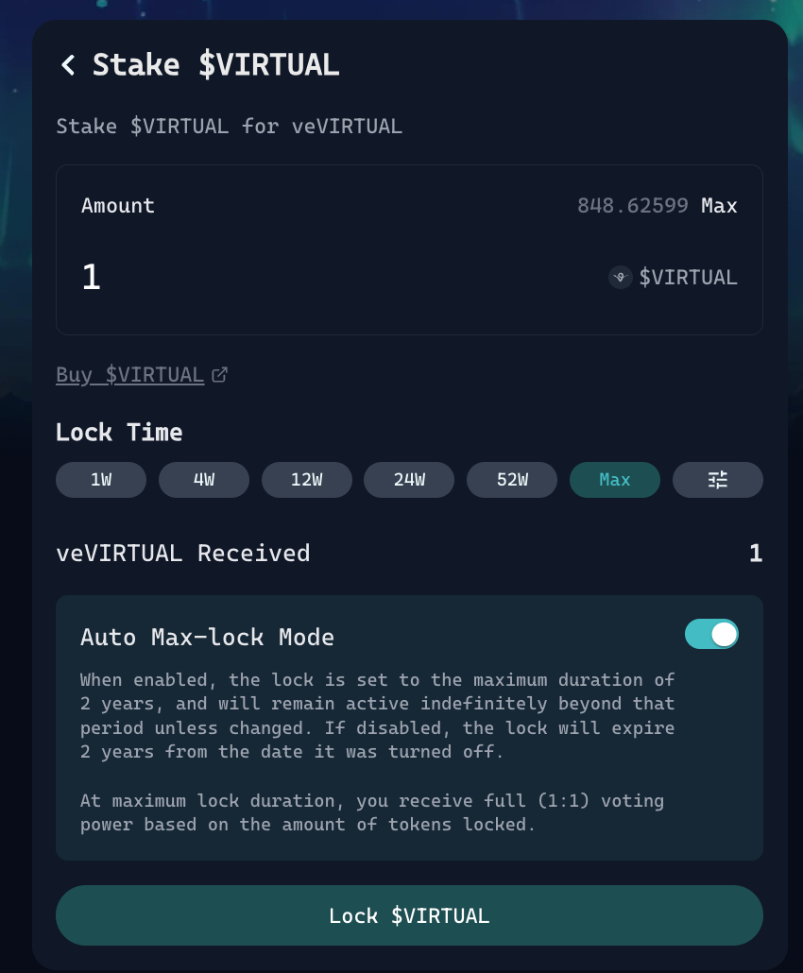
Task: Select the 4W lock time option
Action: pyautogui.click(x=203, y=480)
